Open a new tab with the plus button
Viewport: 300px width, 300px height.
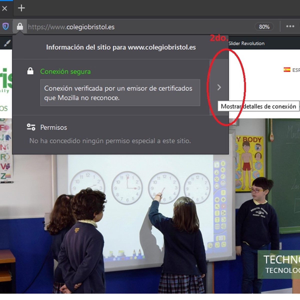tap(21, 8)
